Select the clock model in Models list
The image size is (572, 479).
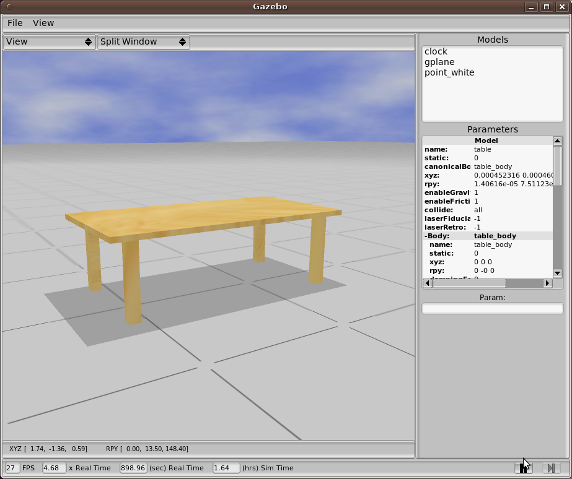pyautogui.click(x=436, y=51)
